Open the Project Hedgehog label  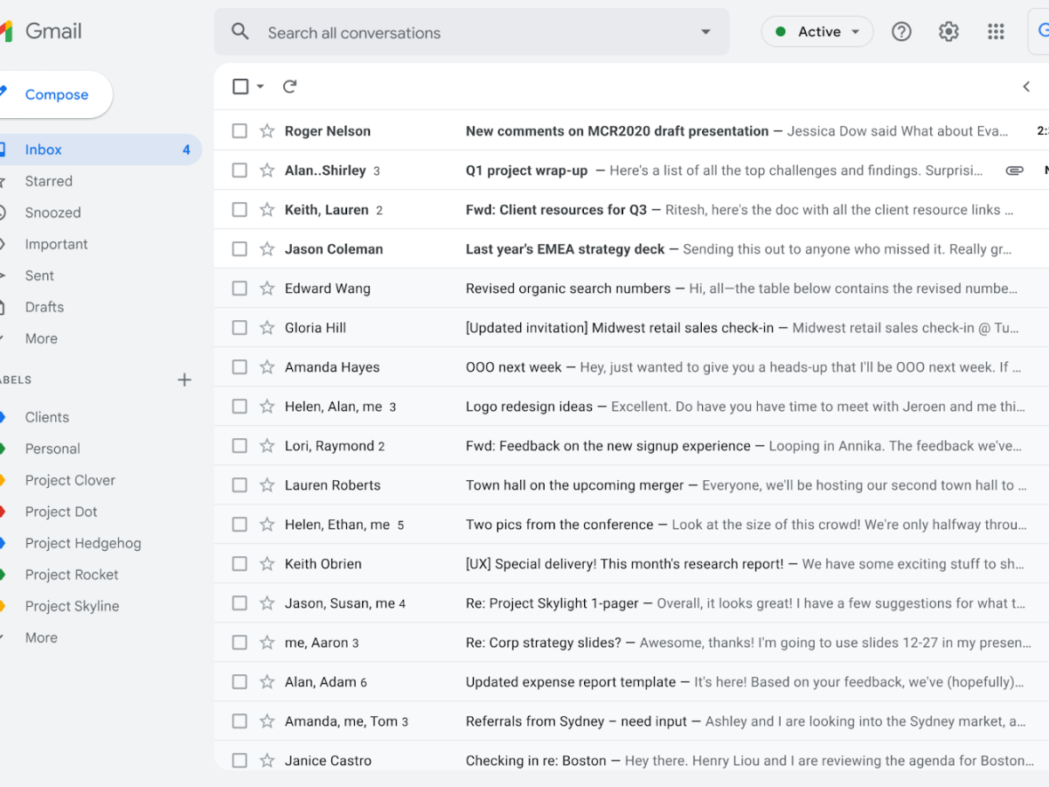(82, 543)
